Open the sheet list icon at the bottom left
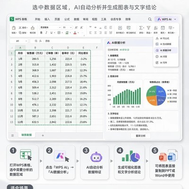 (13, 136)
